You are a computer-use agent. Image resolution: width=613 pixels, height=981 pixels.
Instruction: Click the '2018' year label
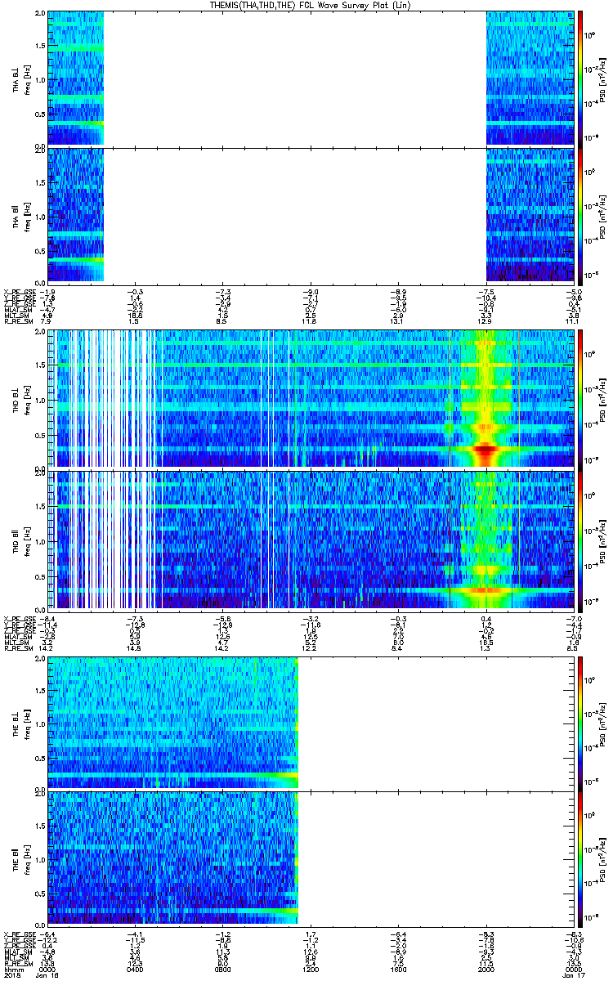11,974
